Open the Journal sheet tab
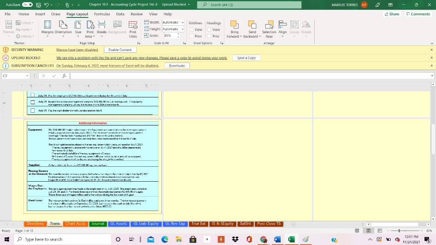Image resolution: width=436 pixels, height=245 pixels. 98,223
